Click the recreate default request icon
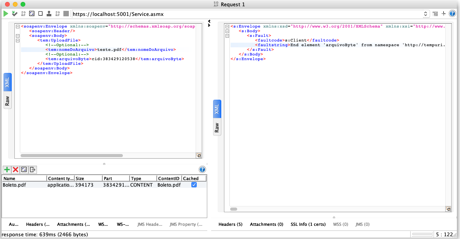460x239 pixels. tap(31, 14)
